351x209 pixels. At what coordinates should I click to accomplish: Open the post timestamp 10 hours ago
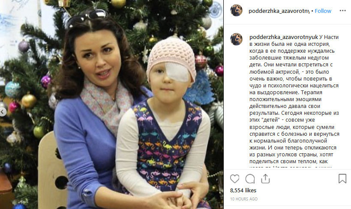pos(244,199)
